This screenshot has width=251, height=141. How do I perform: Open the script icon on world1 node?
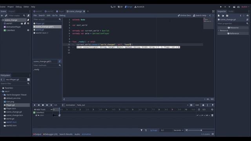pos(25,23)
